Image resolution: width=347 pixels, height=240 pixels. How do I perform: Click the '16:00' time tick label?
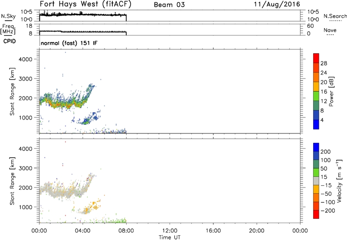pyautogui.click(x=213, y=231)
